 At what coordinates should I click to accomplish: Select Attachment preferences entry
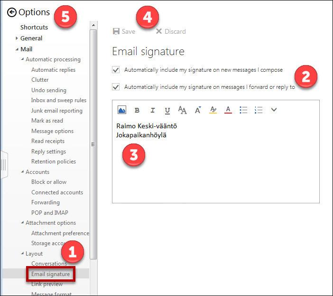tap(60, 233)
